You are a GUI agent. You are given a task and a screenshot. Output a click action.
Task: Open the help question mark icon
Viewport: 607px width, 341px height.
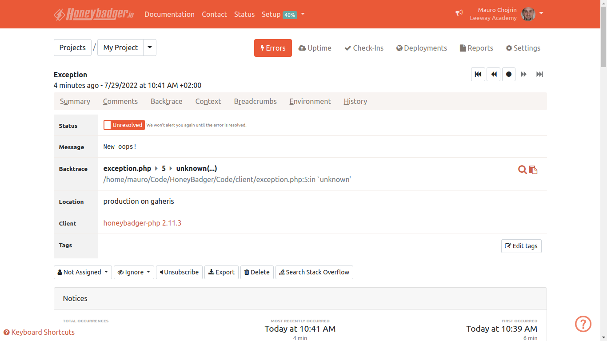(583, 324)
